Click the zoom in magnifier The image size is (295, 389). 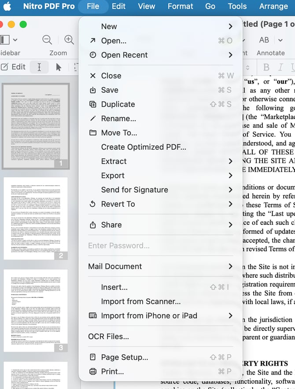(x=69, y=40)
